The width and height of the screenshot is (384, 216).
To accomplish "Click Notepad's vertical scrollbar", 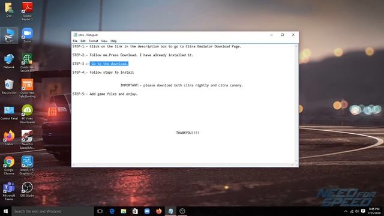I will click(296, 103).
